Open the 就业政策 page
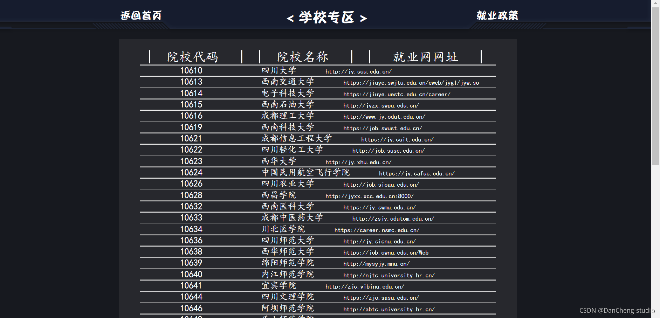The image size is (660, 318). [497, 15]
